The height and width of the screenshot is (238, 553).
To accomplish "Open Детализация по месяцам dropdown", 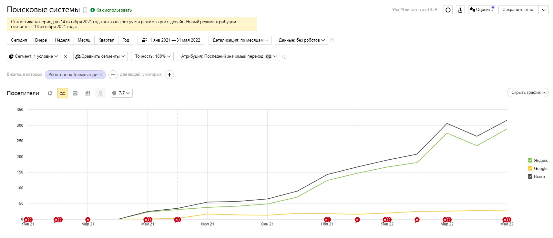I will [240, 40].
